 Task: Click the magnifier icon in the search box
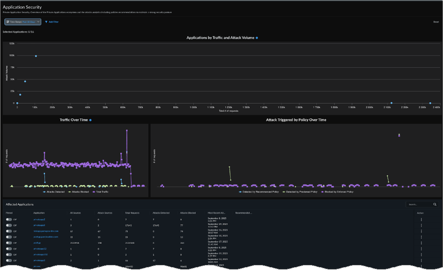click(435, 204)
